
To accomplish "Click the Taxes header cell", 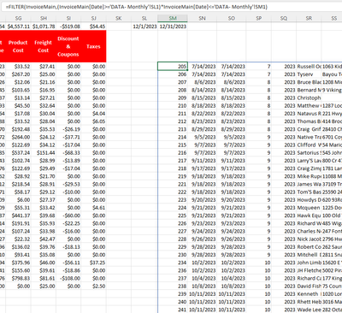I will click(93, 46).
